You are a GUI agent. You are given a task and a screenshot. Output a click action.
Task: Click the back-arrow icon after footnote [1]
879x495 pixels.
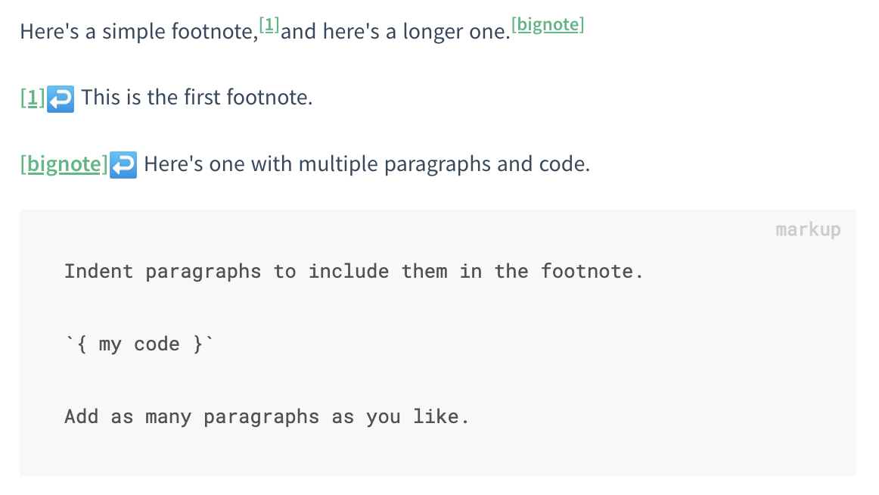(61, 98)
